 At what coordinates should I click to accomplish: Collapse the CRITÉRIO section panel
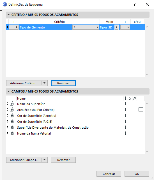tap(8, 15)
